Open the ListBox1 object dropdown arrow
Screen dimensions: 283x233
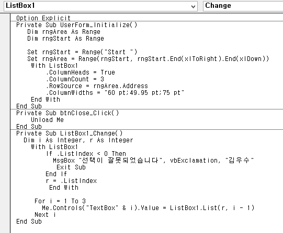pos(193,6)
